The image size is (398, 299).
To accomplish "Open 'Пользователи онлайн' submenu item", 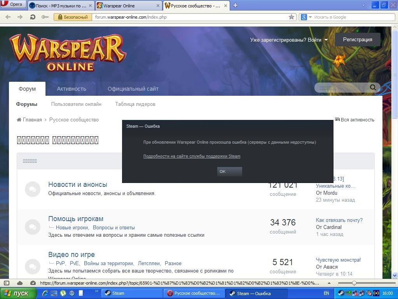I will coord(76,104).
